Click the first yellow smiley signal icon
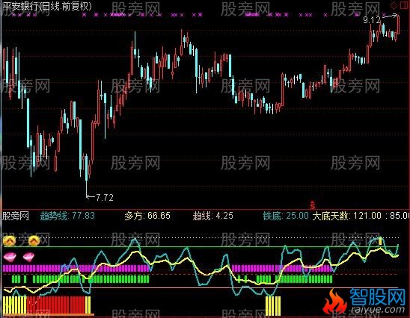Viewport: 410px width, 318px height. tap(9, 240)
